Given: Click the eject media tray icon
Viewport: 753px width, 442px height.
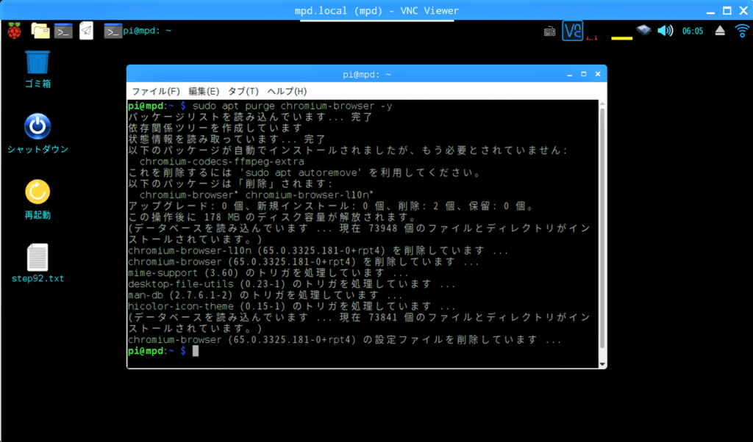Looking at the screenshot, I should (x=720, y=31).
